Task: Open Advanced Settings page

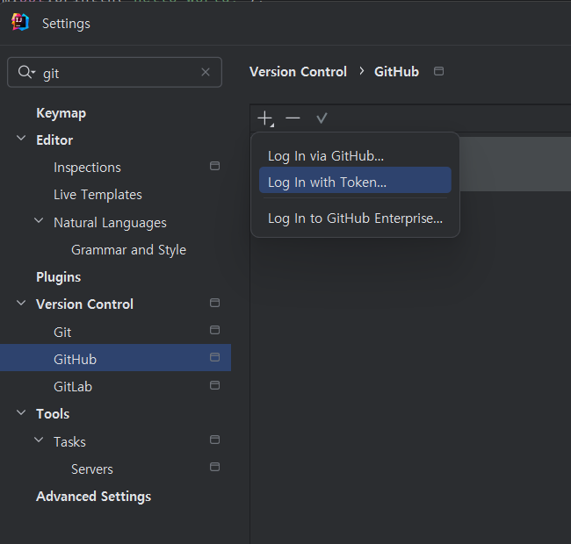Action: (x=94, y=497)
